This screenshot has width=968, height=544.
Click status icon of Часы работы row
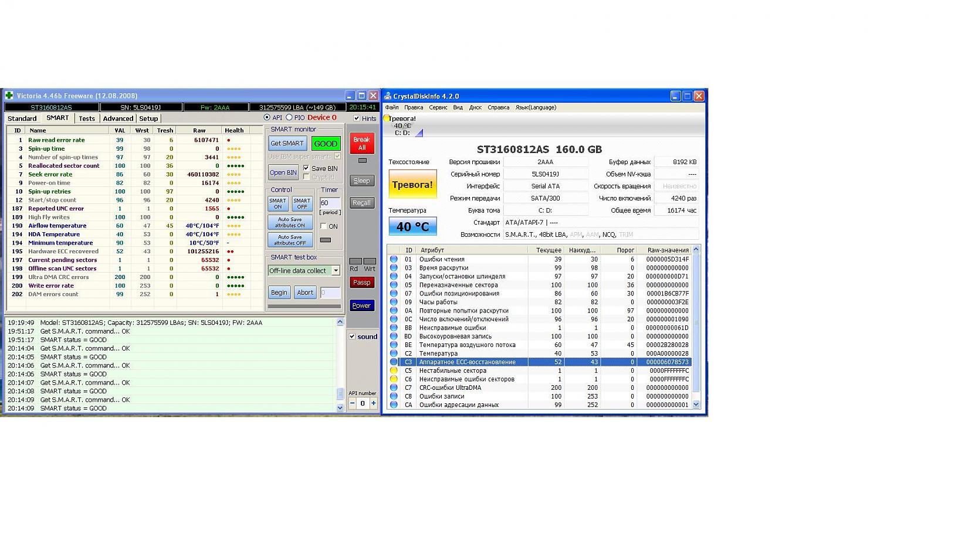pyautogui.click(x=394, y=302)
